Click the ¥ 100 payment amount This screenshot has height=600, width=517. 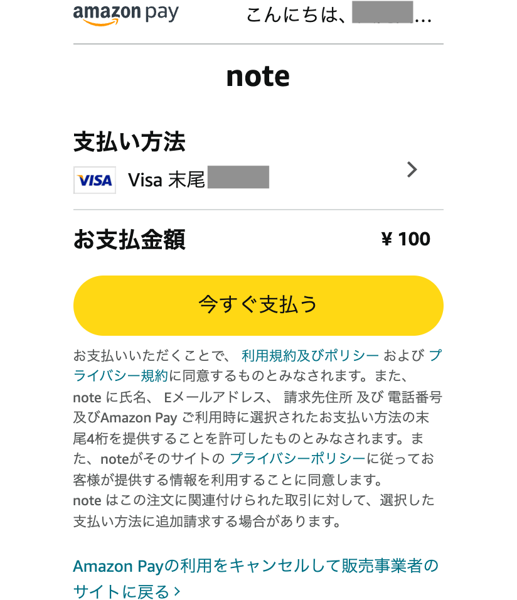point(406,239)
